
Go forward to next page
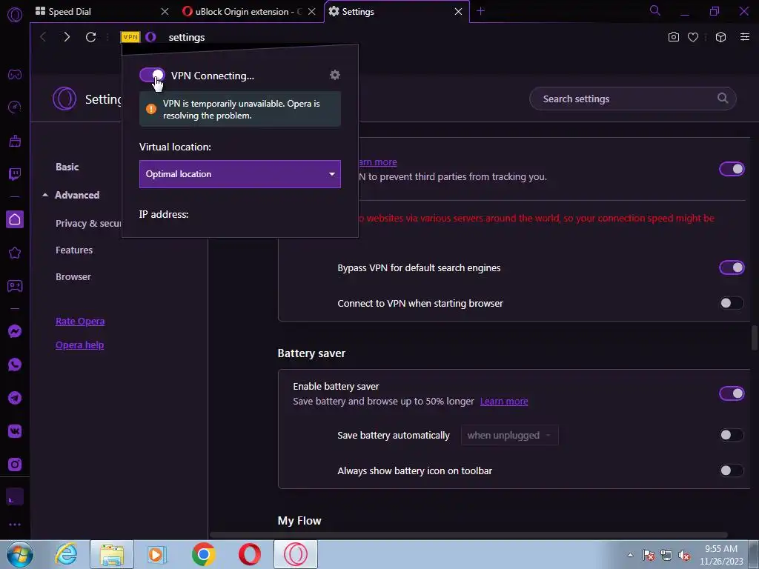click(67, 37)
